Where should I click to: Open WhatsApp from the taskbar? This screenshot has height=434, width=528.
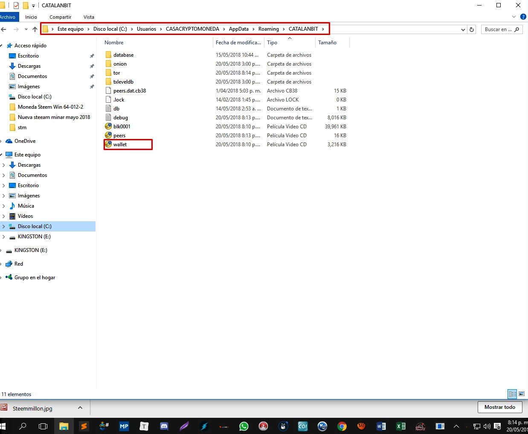pos(244,426)
